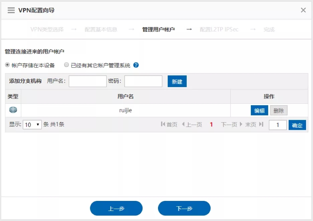The width and height of the screenshot is (313, 221).
Task: Click 删除 for the ruijie user
Action: (279, 110)
